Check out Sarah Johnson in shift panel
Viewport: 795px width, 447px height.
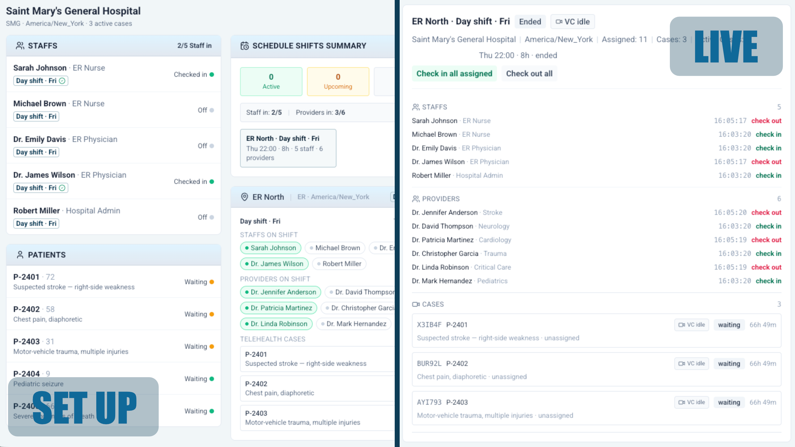(766, 121)
